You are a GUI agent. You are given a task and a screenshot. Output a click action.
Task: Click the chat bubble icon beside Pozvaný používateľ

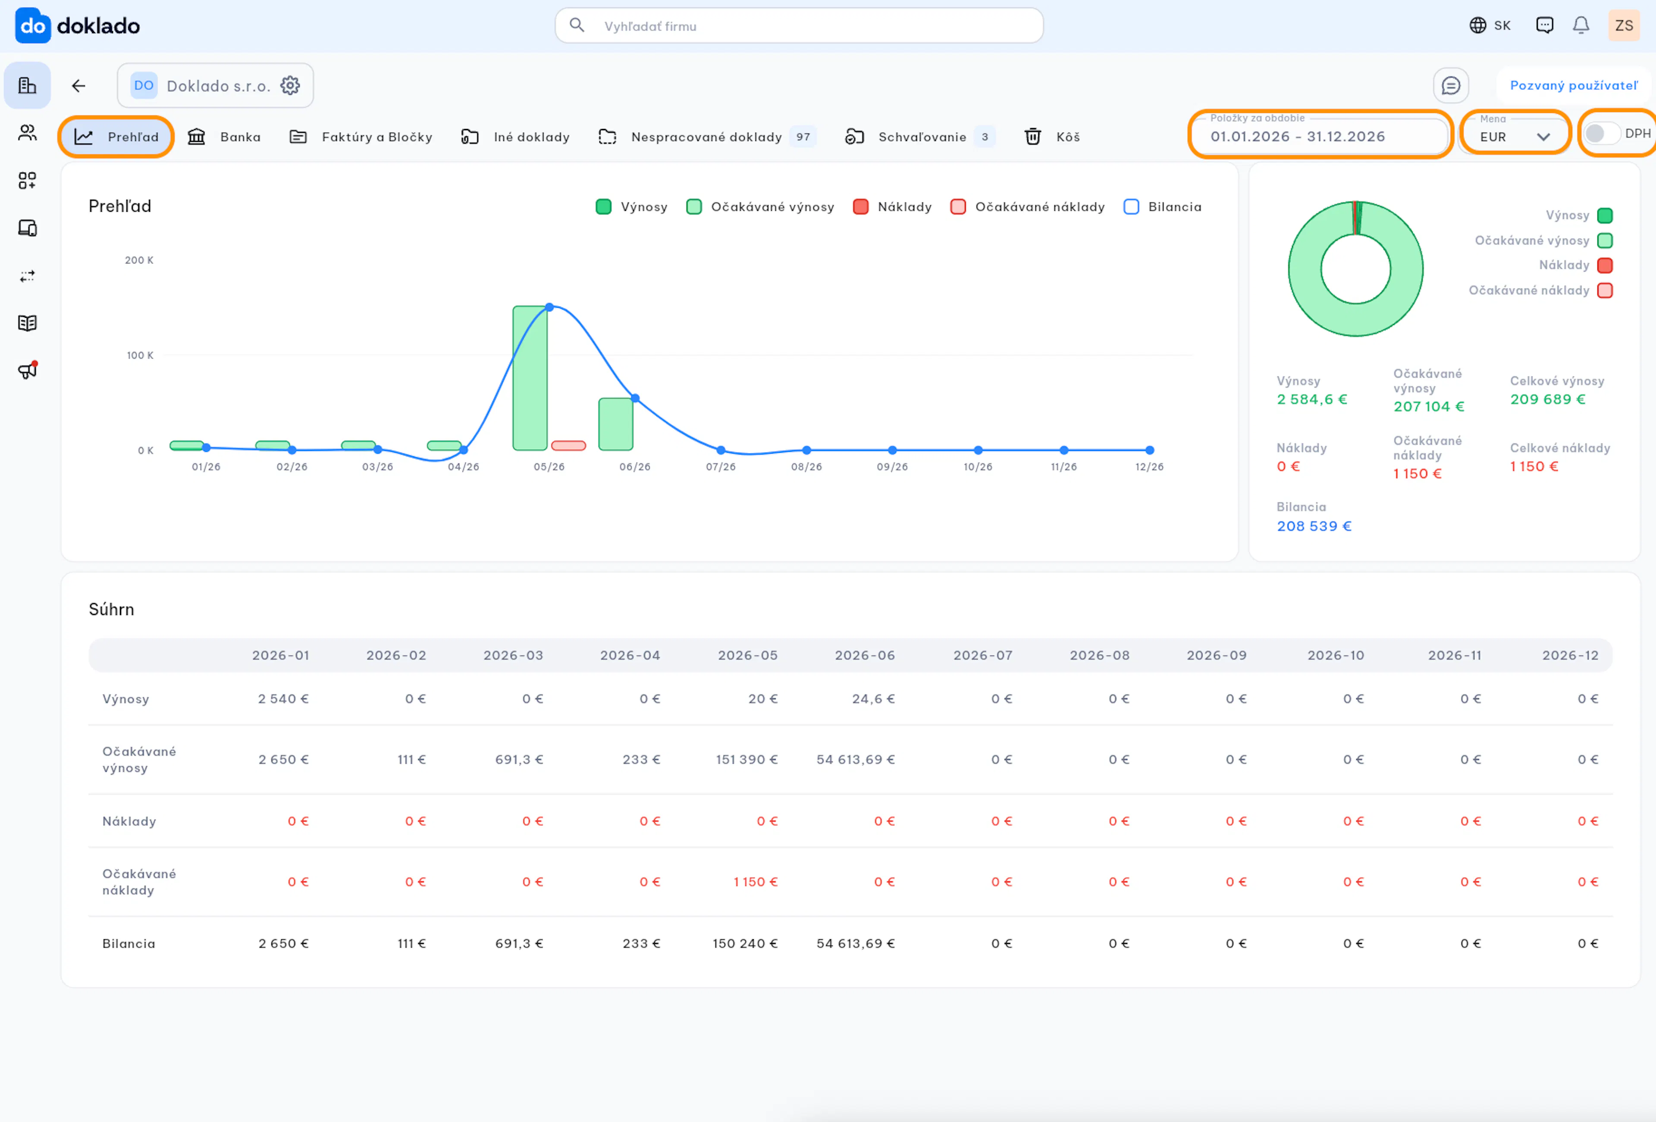[1451, 85]
